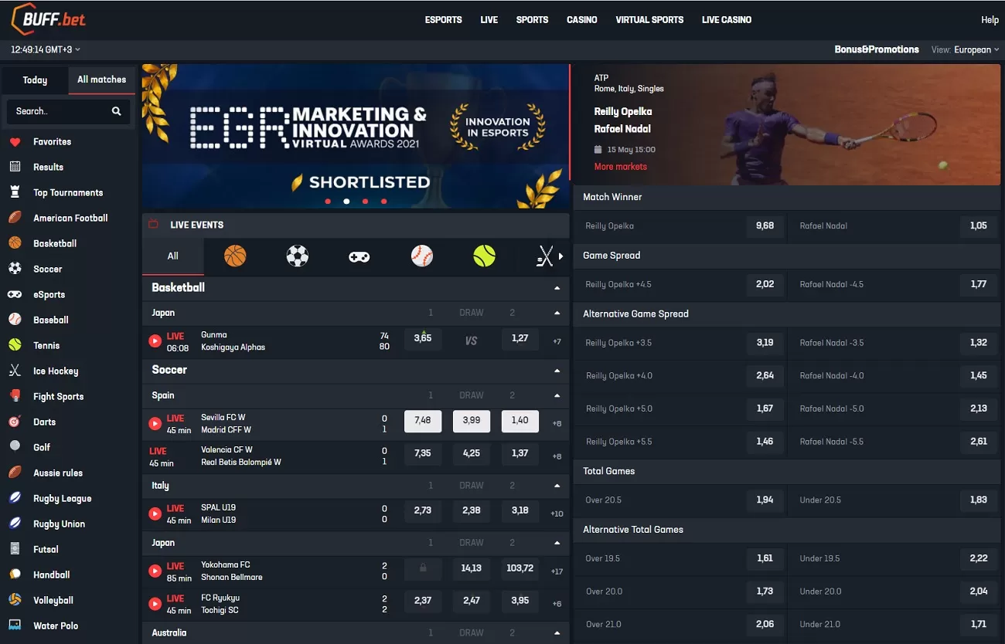
Task: Select Volleyball icon in sidebar
Action: click(x=15, y=600)
